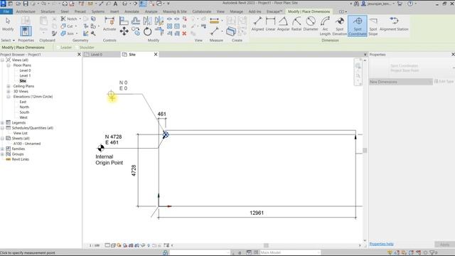This screenshot has height=256, width=455.
Task: Click the shopping cart icon in title bar
Action: 400,4
